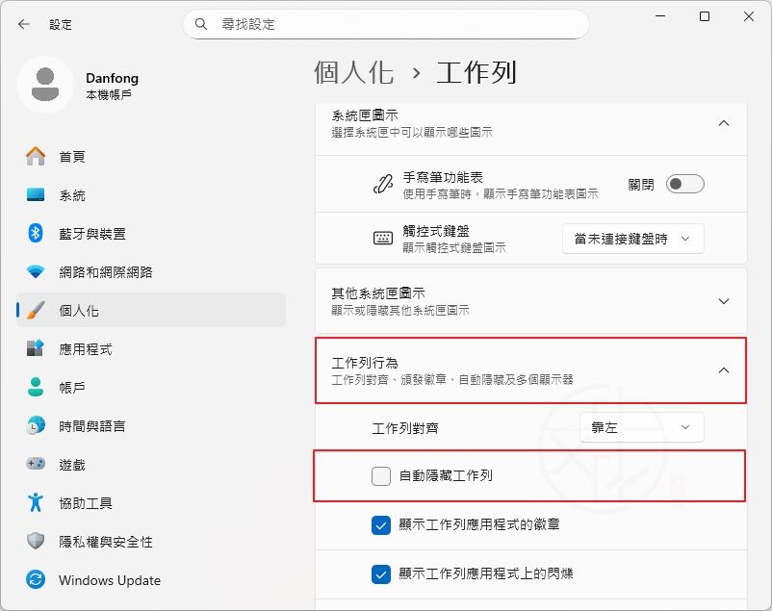Expand 其他系統匣圖示
Viewport: 772px width, 611px height.
(723, 301)
